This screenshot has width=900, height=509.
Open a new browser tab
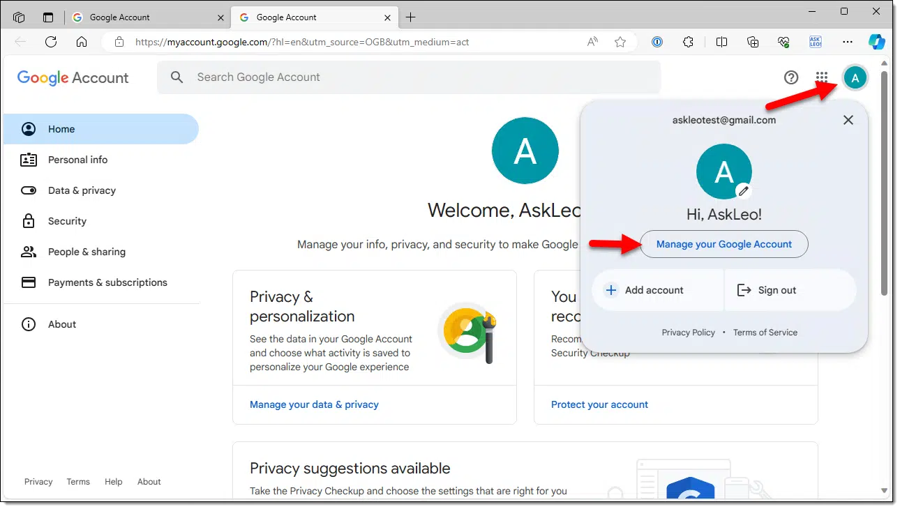pyautogui.click(x=411, y=17)
